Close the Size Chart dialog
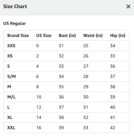 point(128,7)
